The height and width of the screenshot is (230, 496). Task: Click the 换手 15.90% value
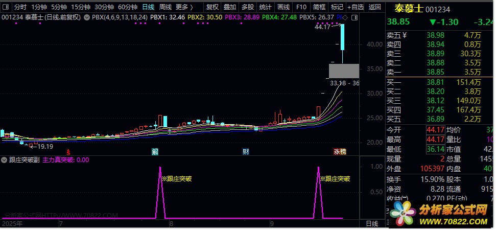[x=433, y=180]
